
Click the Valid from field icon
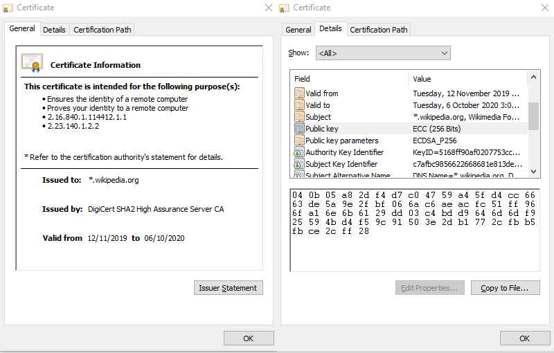click(299, 93)
